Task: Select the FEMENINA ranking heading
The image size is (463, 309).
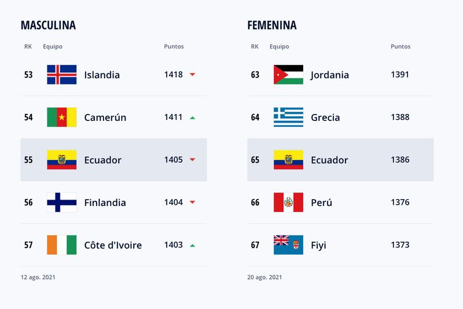Action: [x=272, y=25]
